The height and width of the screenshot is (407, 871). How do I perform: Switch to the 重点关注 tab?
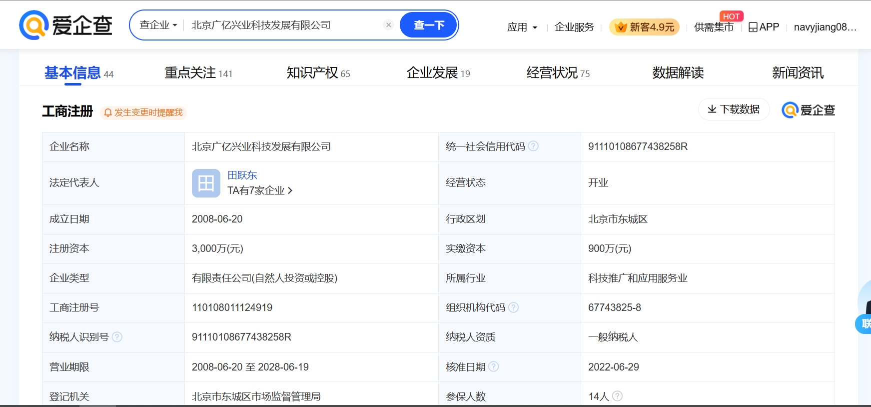pyautogui.click(x=198, y=73)
